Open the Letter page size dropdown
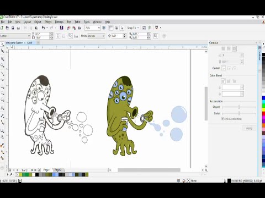The image size is (265, 198). 29,36
